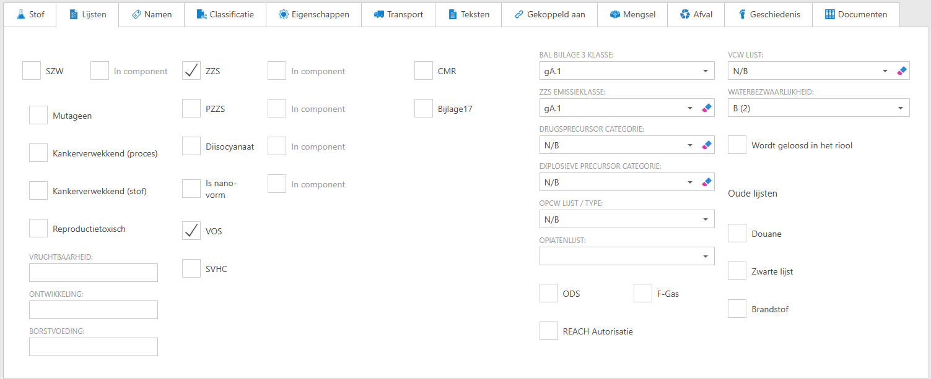Expand the BAL Bijlage 3 Klasse dropdown
This screenshot has height=379, width=931.
click(705, 71)
